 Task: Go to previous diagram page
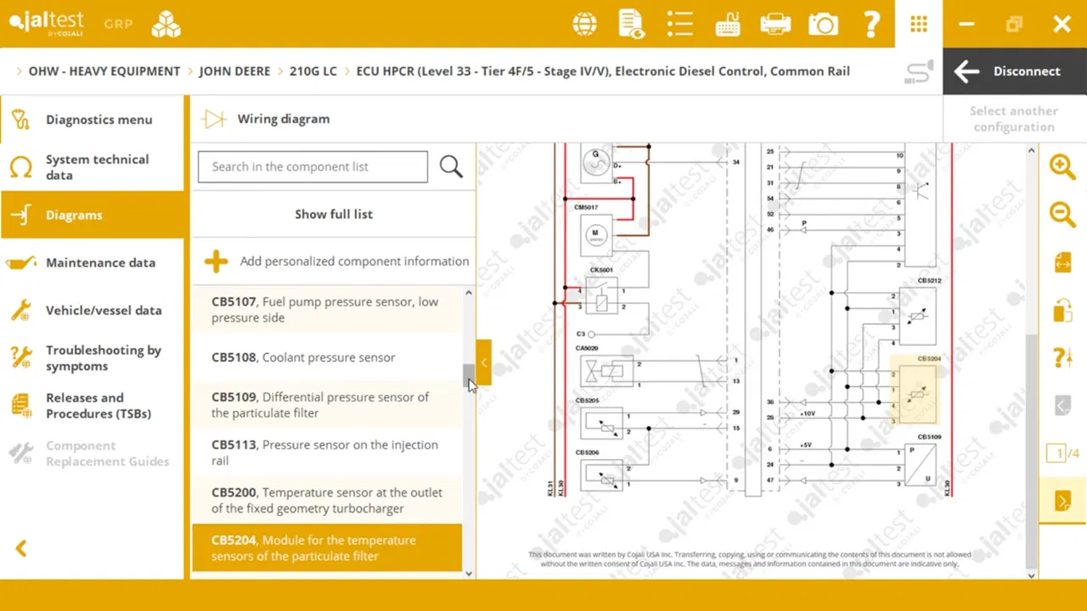(x=1062, y=406)
